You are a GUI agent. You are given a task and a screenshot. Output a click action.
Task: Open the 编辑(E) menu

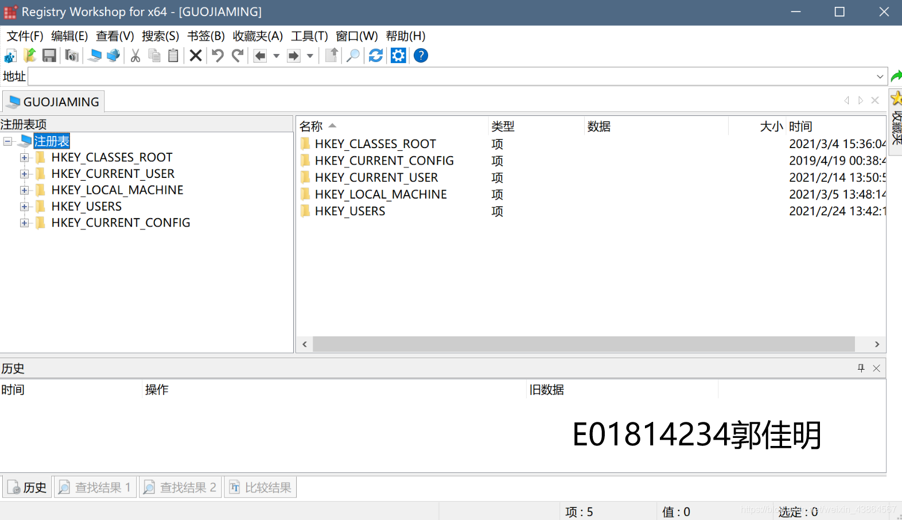pyautogui.click(x=69, y=36)
